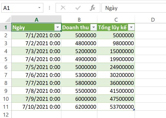Select row 5 header

(6, 59)
